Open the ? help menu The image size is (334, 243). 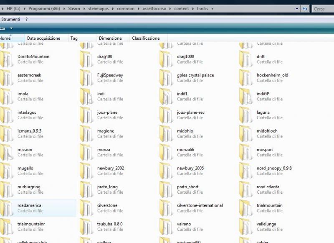click(26, 19)
